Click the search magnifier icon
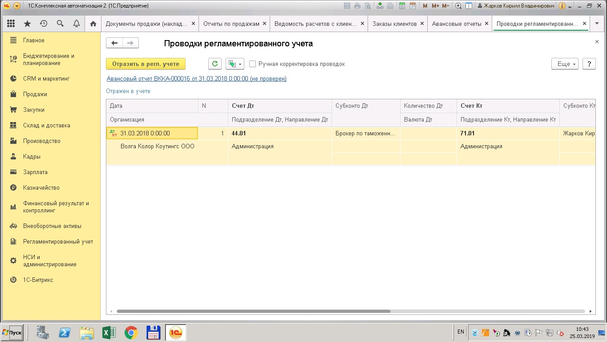Viewport: 607px width, 342px height. pyautogui.click(x=60, y=24)
